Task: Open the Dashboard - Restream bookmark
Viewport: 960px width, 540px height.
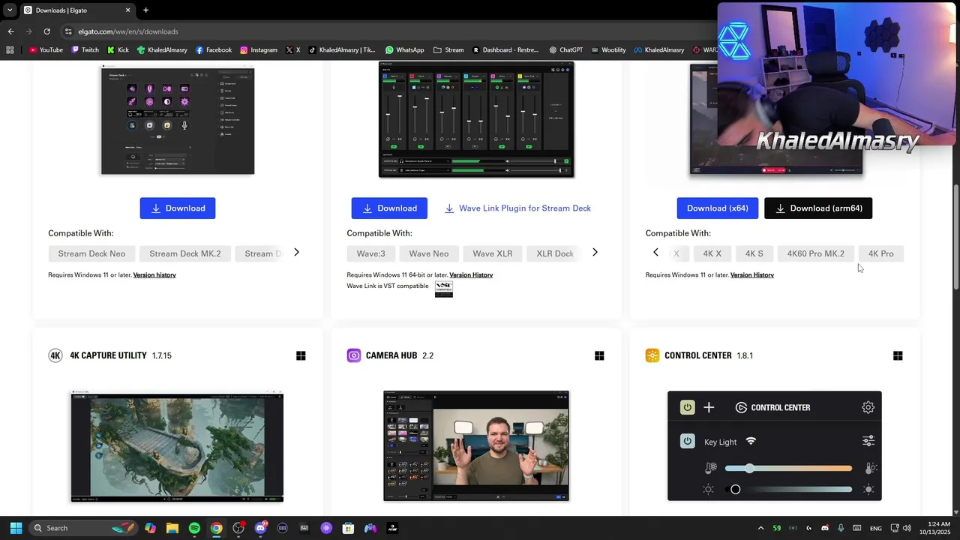Action: [505, 50]
